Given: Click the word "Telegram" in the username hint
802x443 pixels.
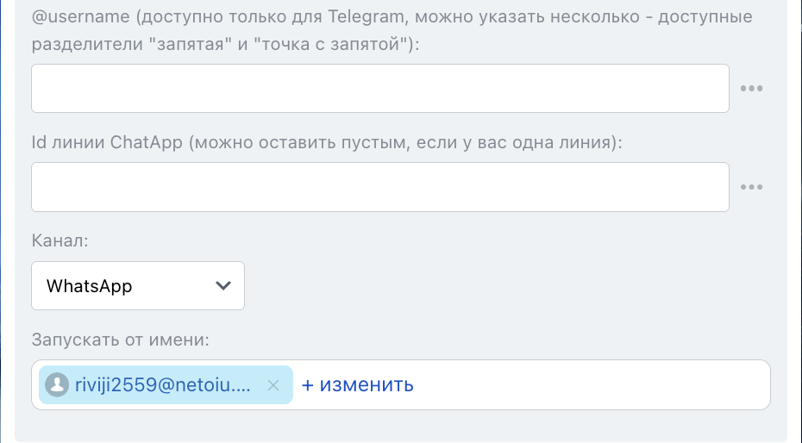Looking at the screenshot, I should [x=363, y=16].
